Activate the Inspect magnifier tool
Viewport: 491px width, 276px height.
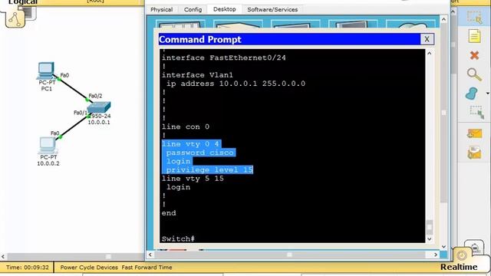click(474, 74)
